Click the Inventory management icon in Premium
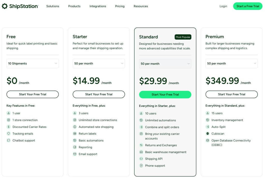 click(208, 120)
